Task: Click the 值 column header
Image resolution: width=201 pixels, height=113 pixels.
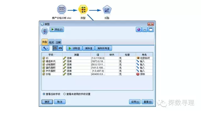Action: (98, 55)
